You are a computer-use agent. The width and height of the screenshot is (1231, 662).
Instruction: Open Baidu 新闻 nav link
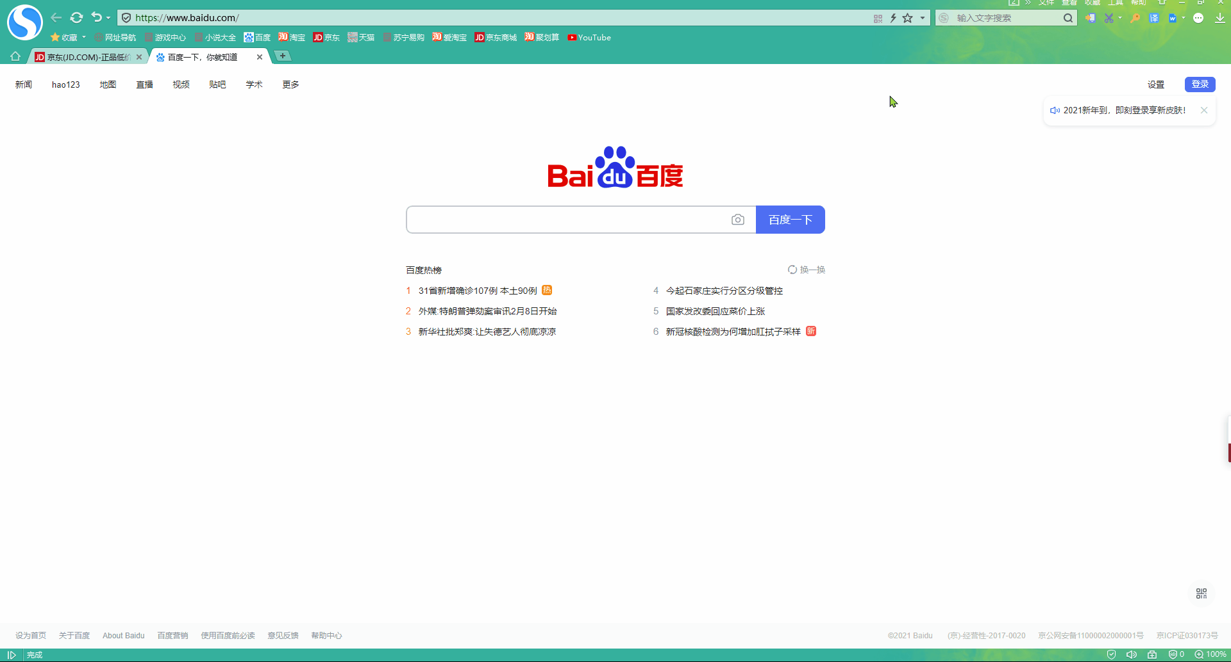24,85
